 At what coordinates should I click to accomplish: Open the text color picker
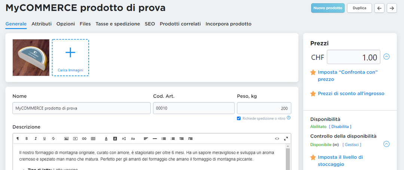point(106,139)
